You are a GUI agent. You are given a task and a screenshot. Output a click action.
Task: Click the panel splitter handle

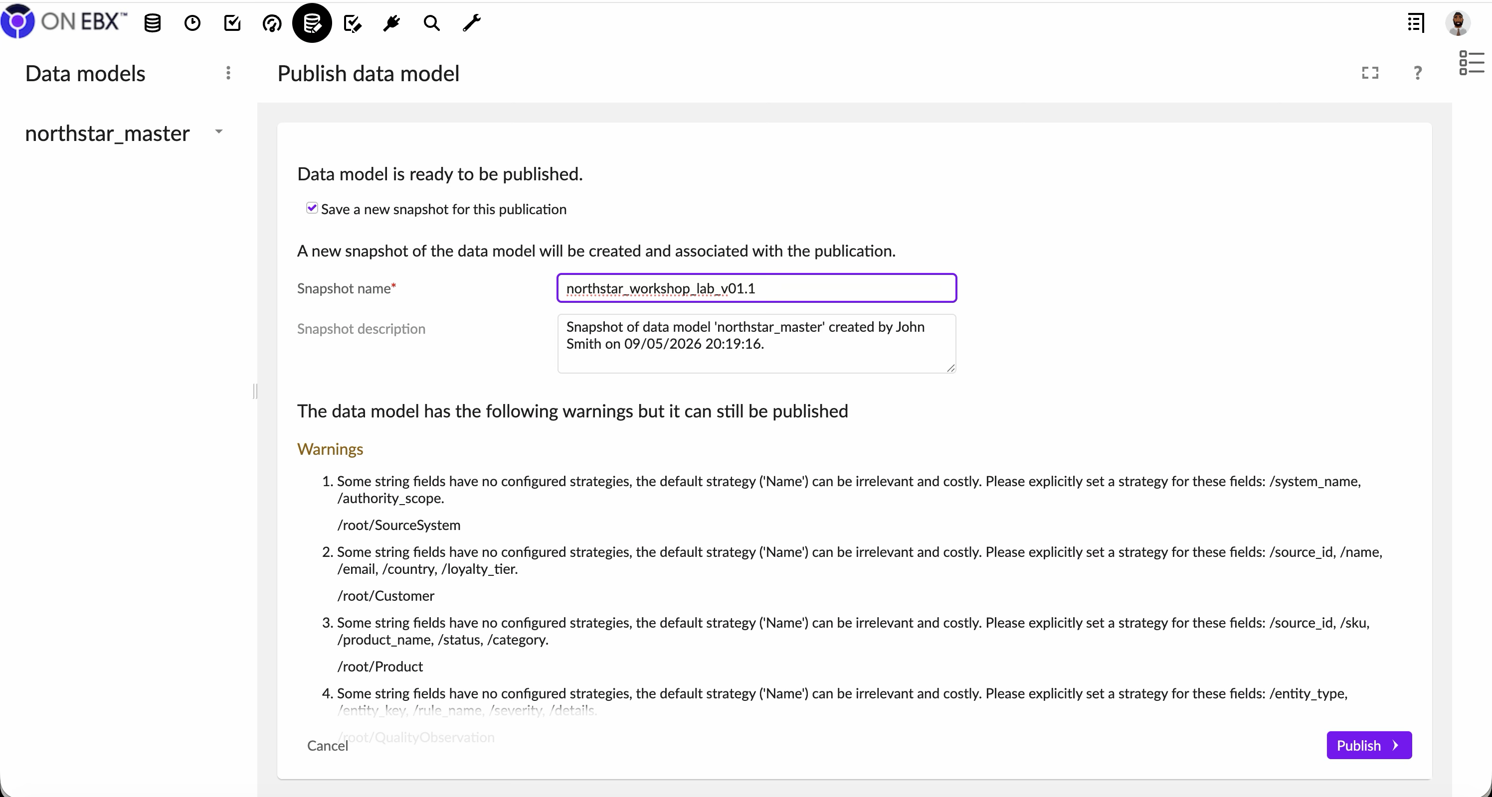255,391
